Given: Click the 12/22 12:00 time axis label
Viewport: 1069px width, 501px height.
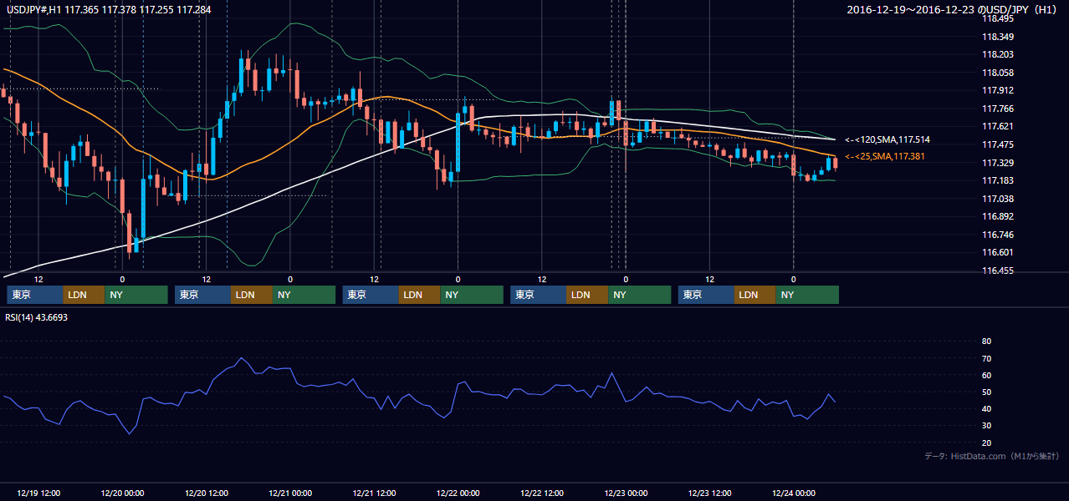Looking at the screenshot, I should (x=542, y=493).
